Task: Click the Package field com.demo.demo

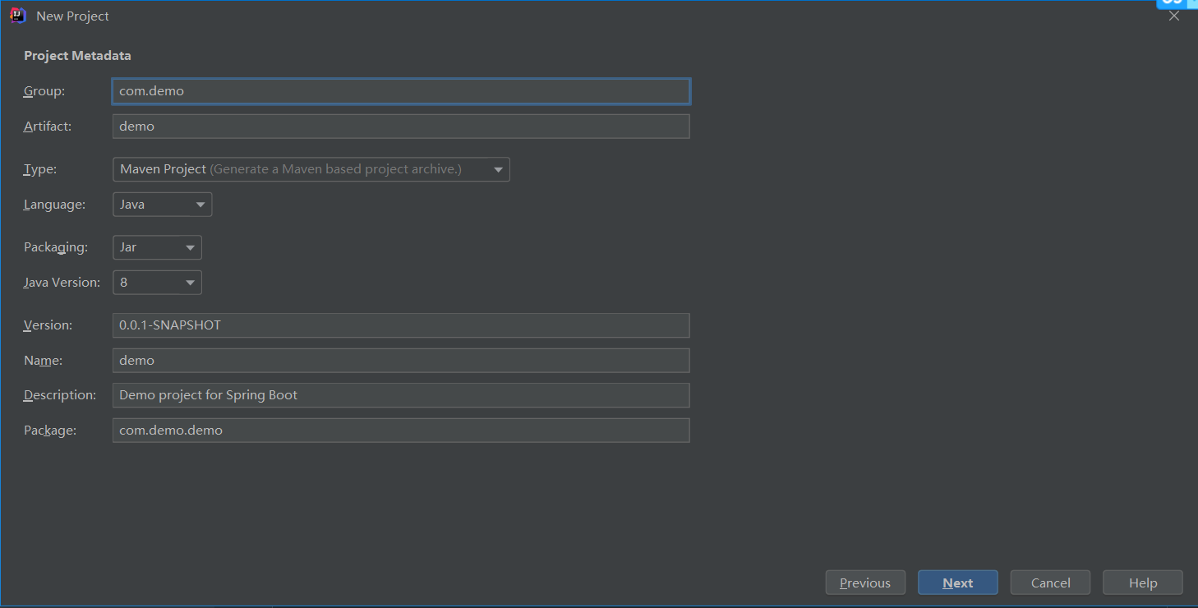Action: [401, 431]
